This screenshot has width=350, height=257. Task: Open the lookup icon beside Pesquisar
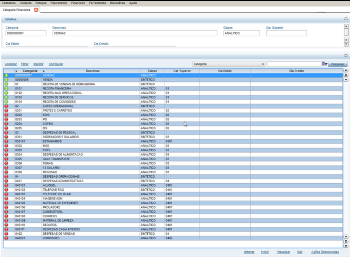click(x=325, y=64)
